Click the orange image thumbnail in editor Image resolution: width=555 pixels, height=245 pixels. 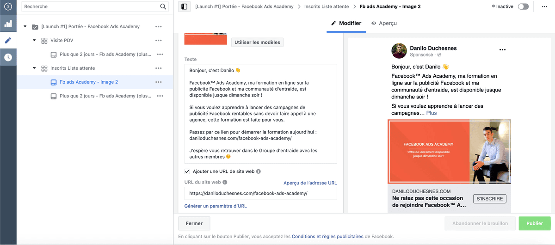pyautogui.click(x=205, y=39)
